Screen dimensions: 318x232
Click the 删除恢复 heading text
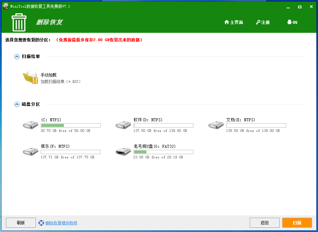coord(49,22)
